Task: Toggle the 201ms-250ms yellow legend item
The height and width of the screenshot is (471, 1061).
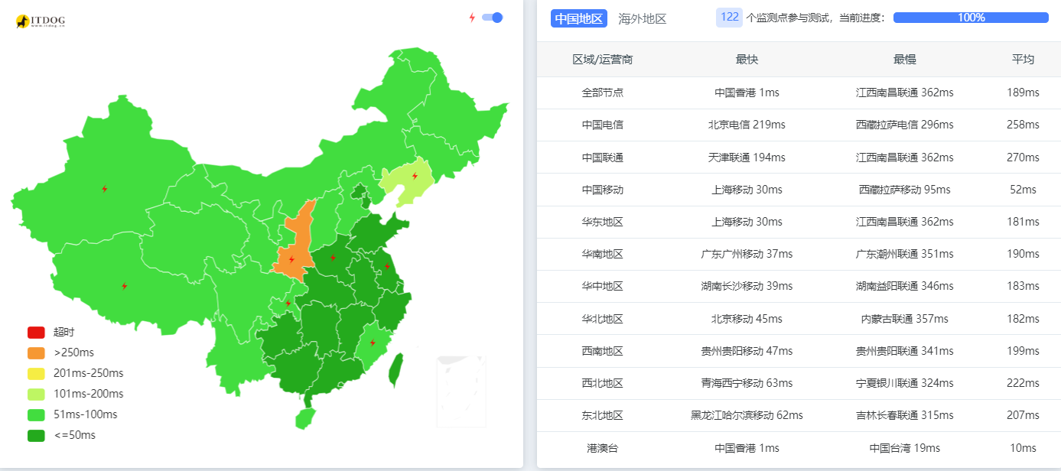Action: (76, 374)
